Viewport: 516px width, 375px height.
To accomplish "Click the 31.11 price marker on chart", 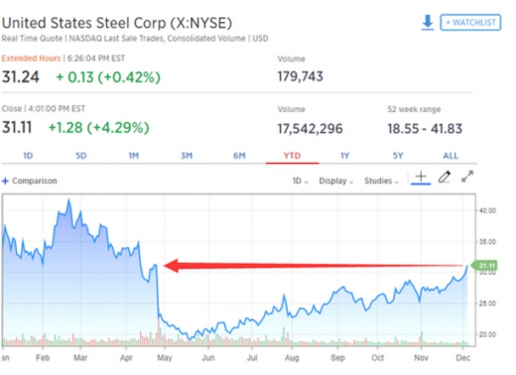I will click(x=484, y=266).
